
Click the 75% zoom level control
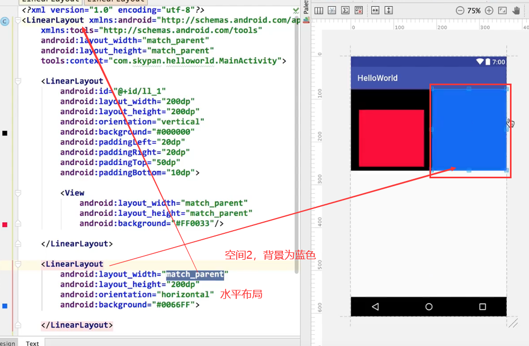tap(474, 10)
